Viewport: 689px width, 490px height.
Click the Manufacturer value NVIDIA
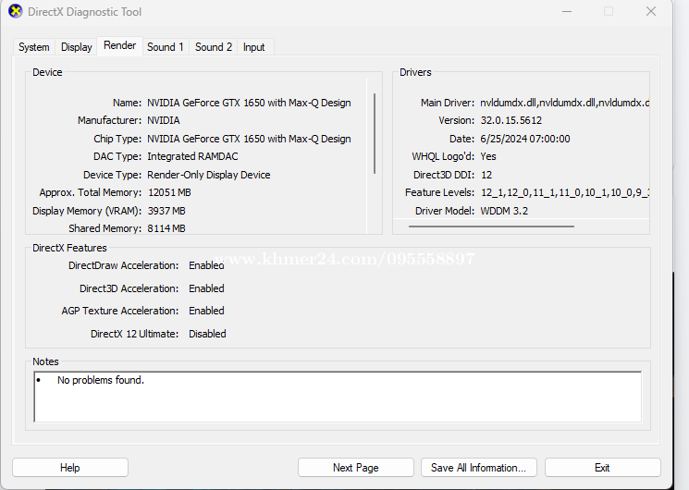point(164,120)
